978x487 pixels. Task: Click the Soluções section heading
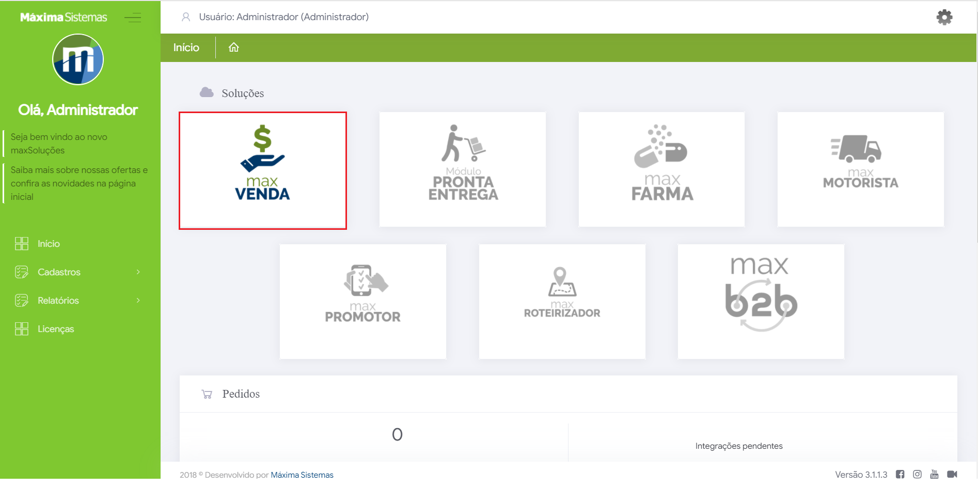pos(243,93)
